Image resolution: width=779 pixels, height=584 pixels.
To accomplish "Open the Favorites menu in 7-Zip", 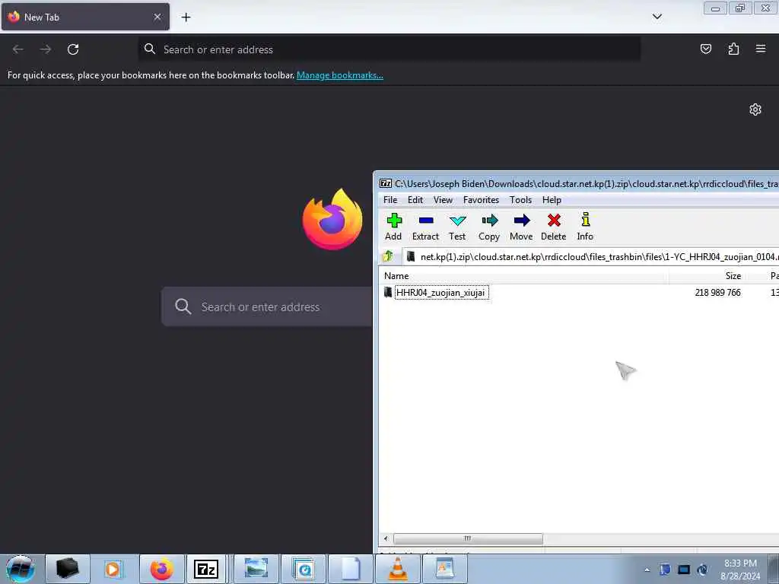I will [481, 200].
